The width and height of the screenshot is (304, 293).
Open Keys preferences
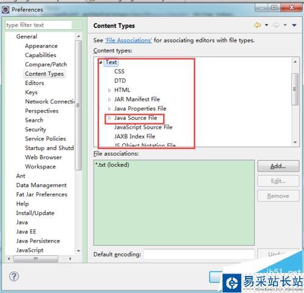pos(31,92)
